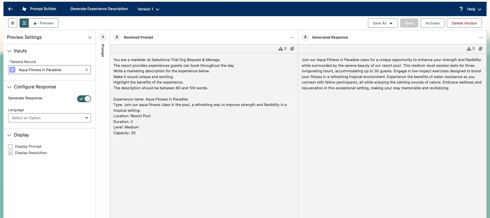The image size is (490, 218).
Task: Open the settings gear icon
Action: tap(13, 23)
